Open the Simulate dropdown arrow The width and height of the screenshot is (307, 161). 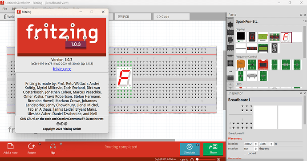[x=198, y=145]
